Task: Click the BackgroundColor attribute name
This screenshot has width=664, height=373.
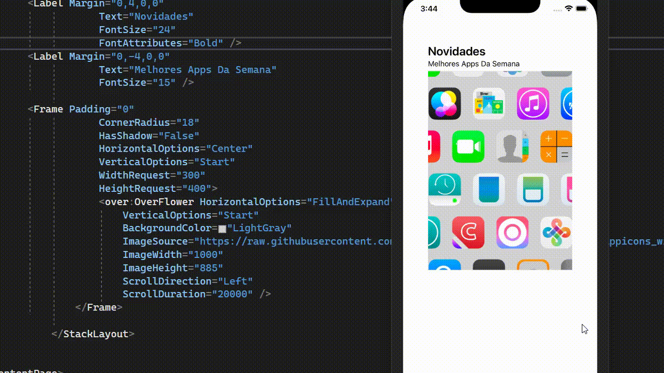Action: (167, 228)
